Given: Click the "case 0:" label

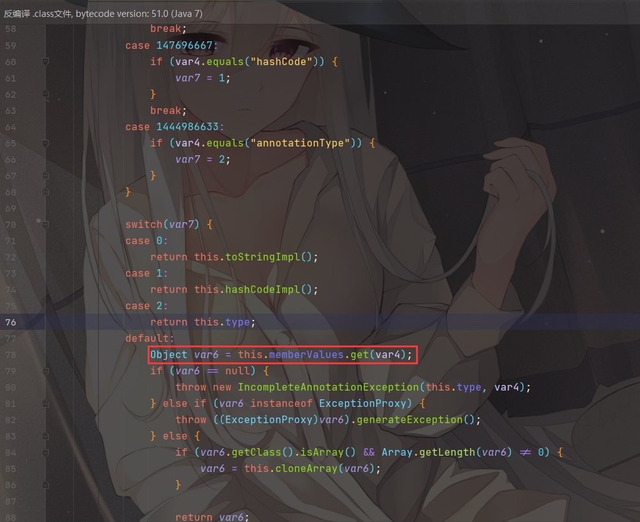Looking at the screenshot, I should coord(146,241).
